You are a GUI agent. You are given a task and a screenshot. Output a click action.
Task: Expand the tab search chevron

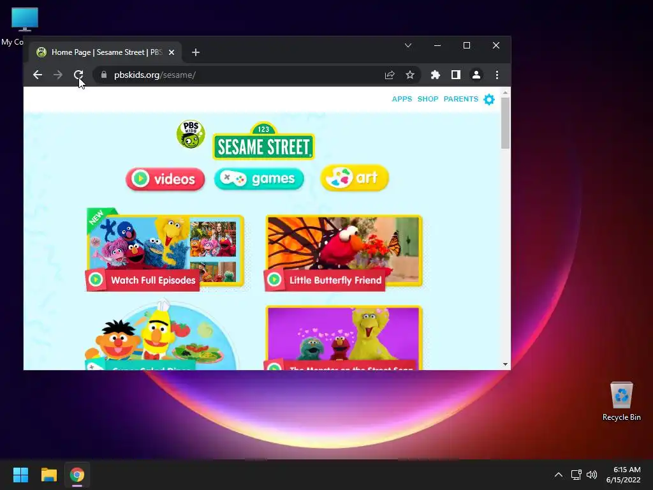(x=408, y=45)
